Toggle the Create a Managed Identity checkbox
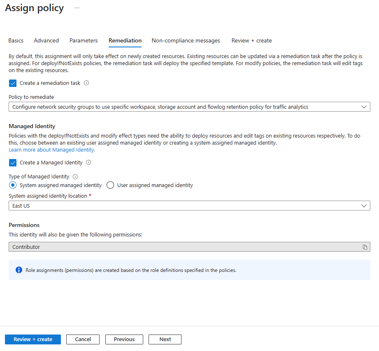The height and width of the screenshot is (351, 379). click(12, 162)
